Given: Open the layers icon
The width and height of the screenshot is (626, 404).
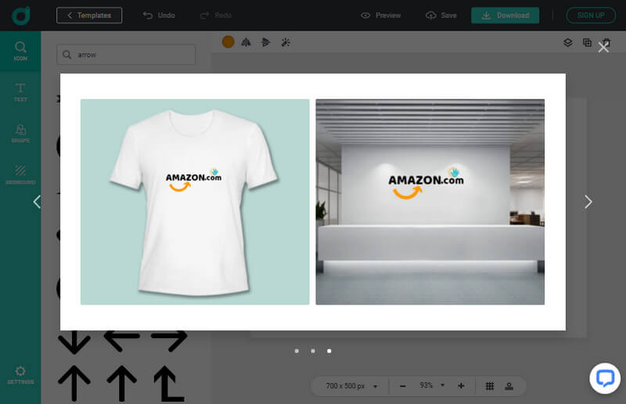Looking at the screenshot, I should (568, 42).
